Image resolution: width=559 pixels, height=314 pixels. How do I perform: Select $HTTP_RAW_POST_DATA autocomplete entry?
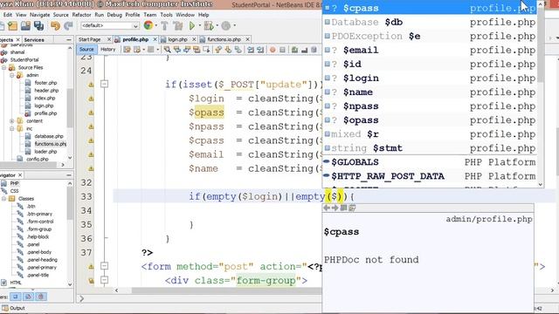430,176
